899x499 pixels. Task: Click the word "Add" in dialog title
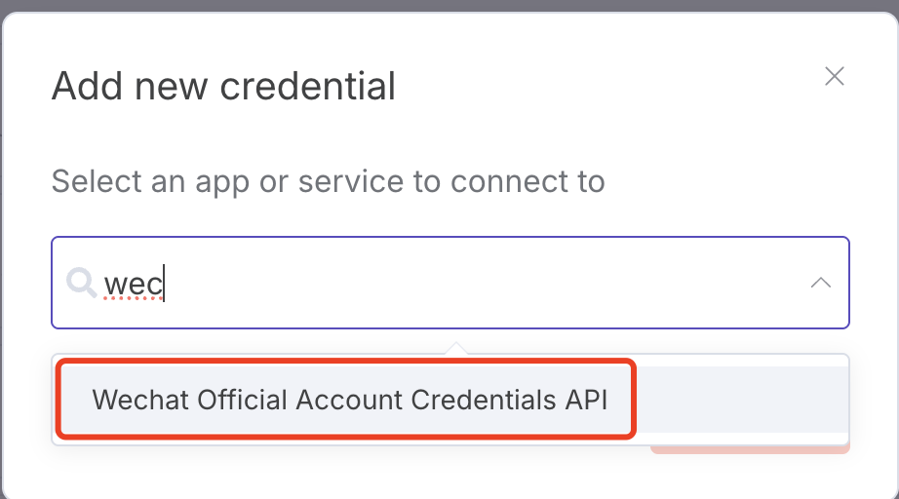click(81, 86)
